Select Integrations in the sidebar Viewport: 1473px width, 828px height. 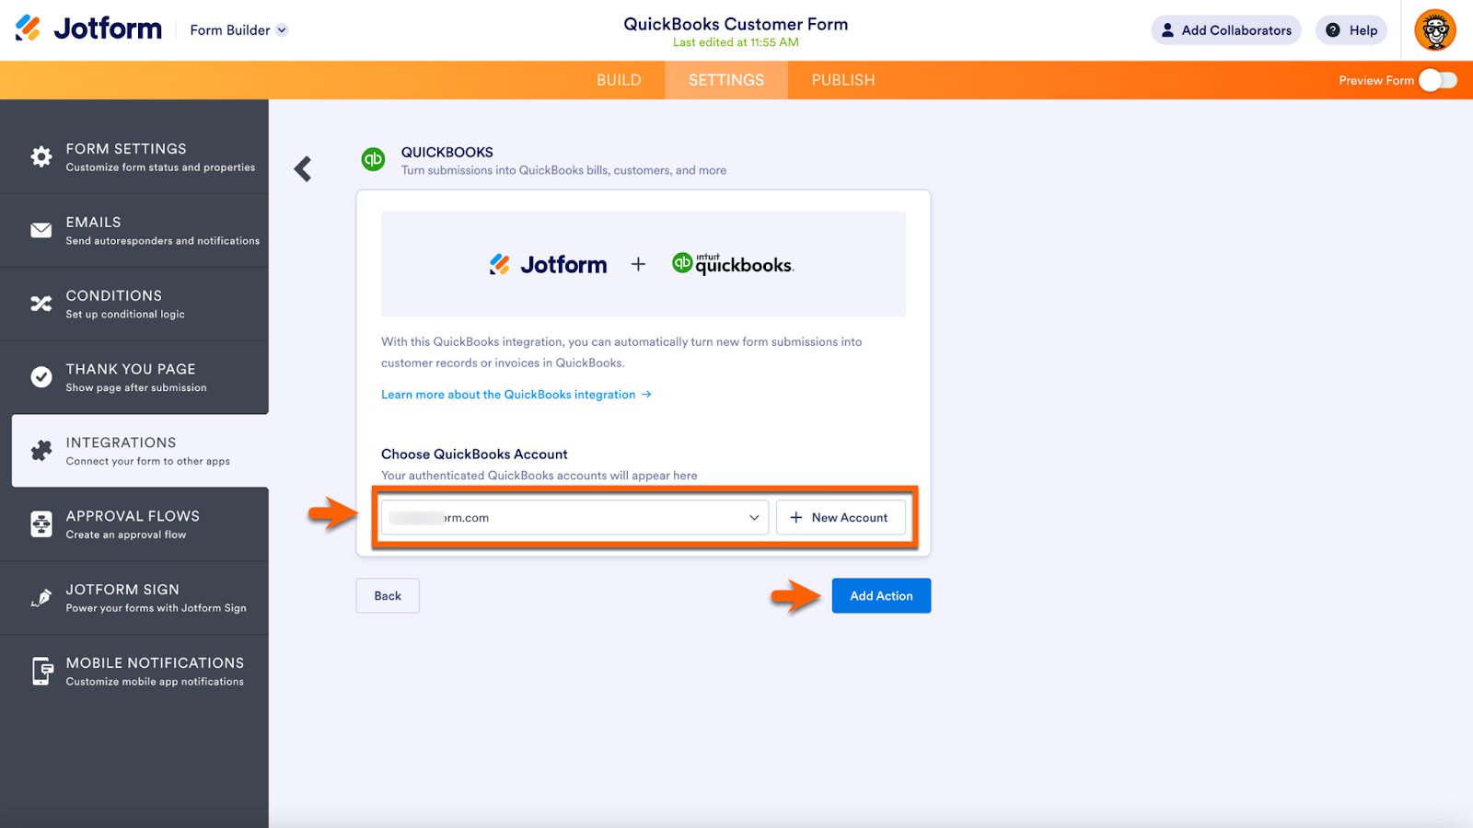pyautogui.click(x=140, y=451)
